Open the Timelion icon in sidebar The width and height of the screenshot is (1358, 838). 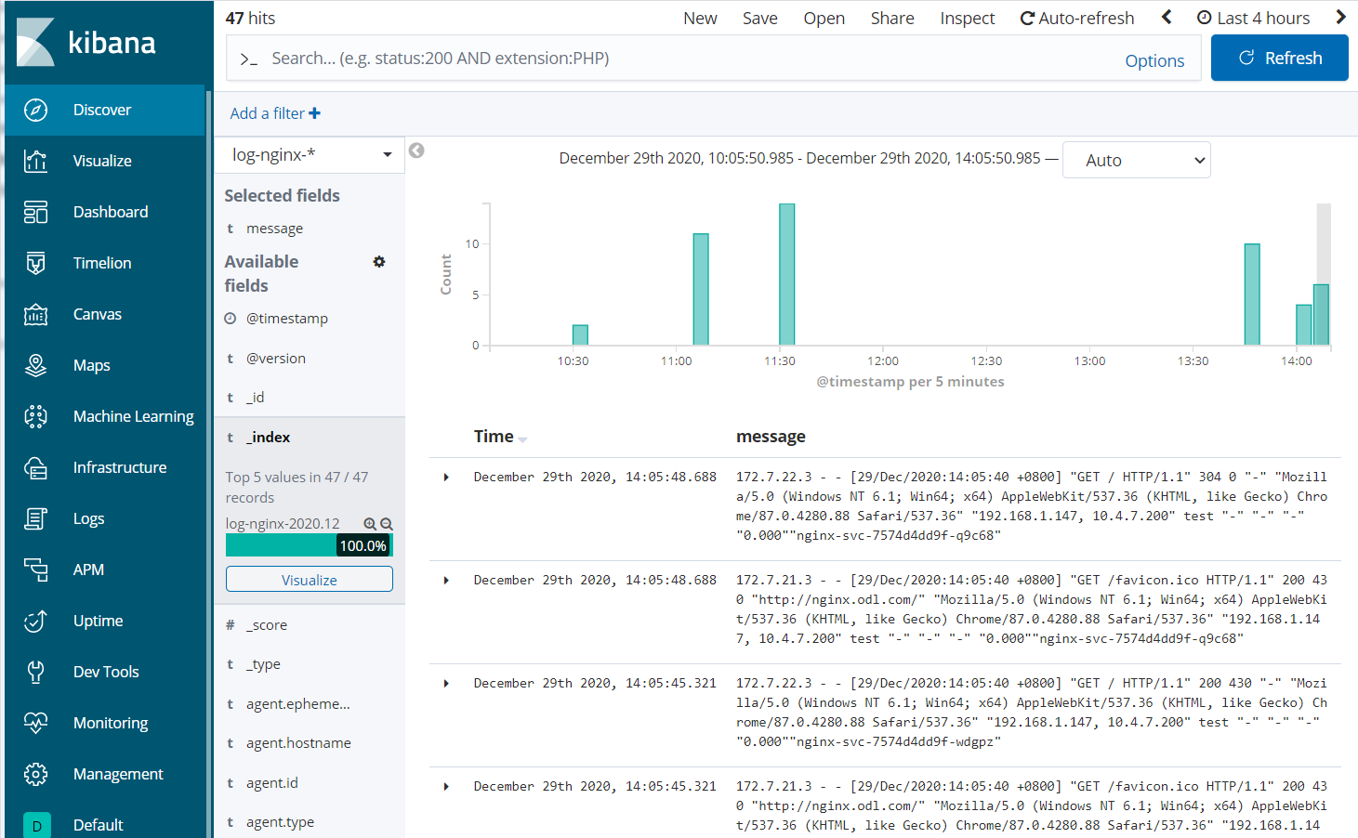coord(35,263)
